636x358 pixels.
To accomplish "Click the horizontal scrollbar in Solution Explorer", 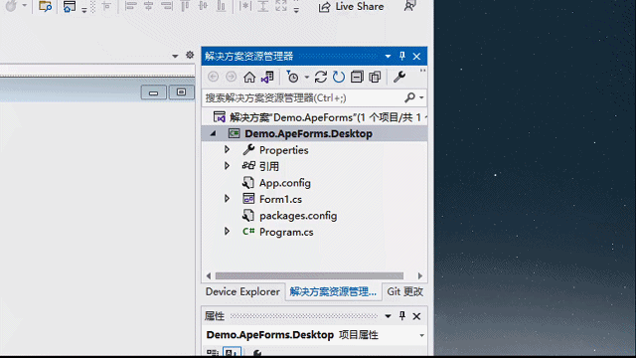I will tap(309, 276).
